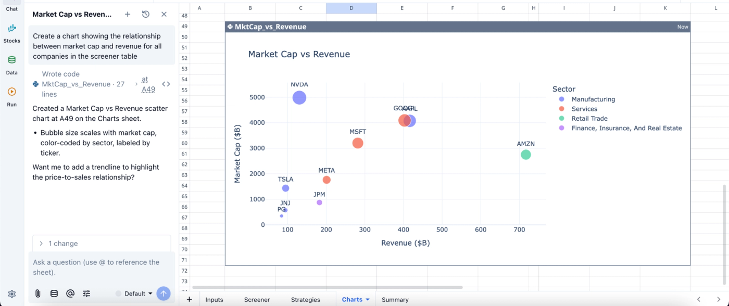
Task: Show code using the angle-brackets icon
Action: click(x=166, y=84)
